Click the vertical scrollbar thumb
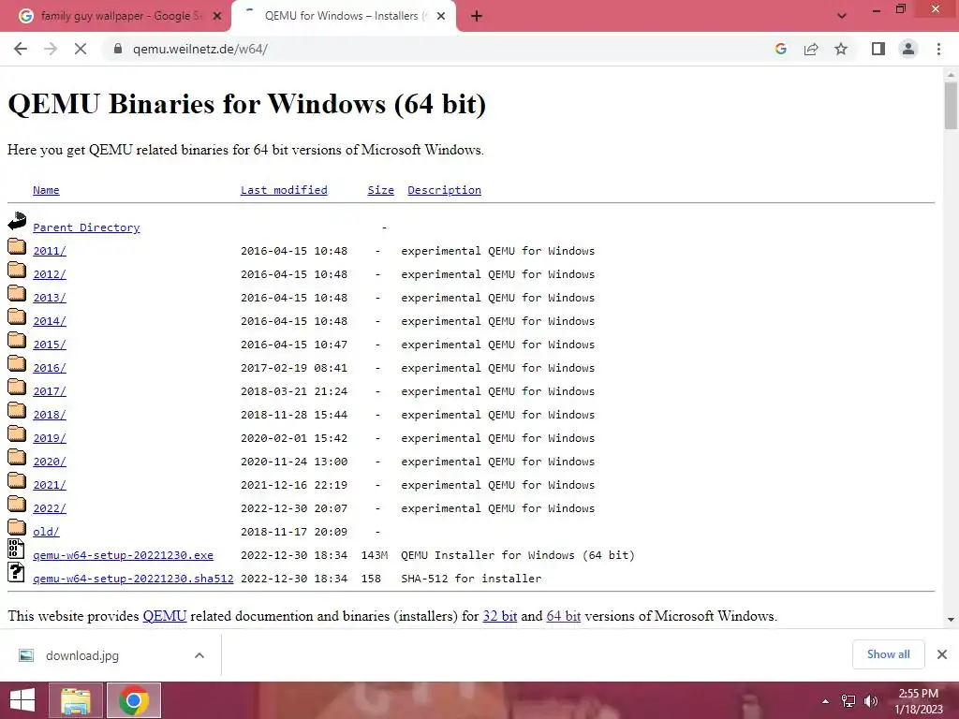The image size is (959, 719). coord(951,105)
